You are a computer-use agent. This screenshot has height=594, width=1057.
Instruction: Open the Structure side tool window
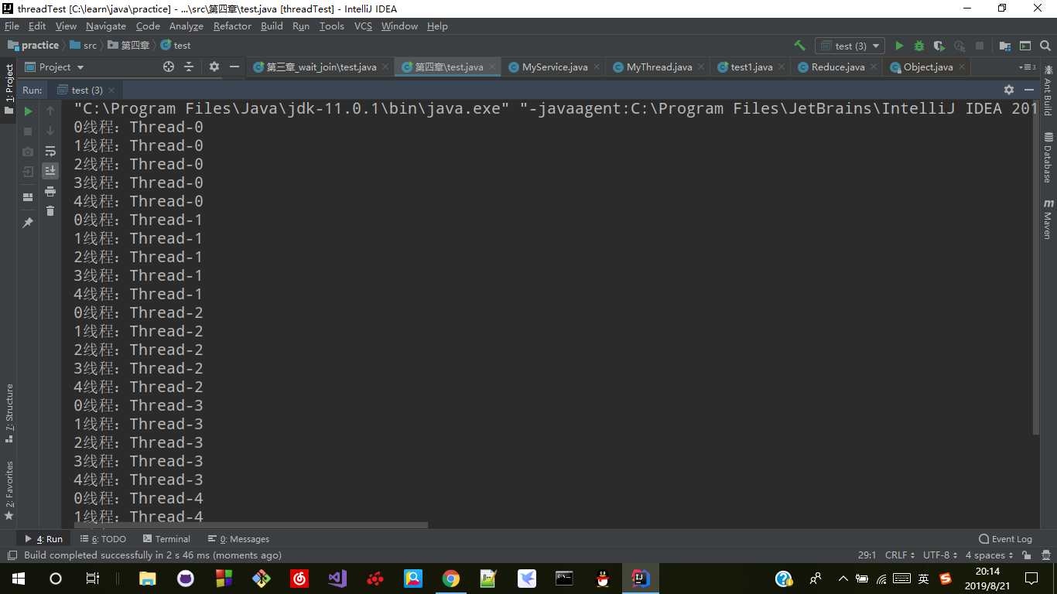(9, 413)
